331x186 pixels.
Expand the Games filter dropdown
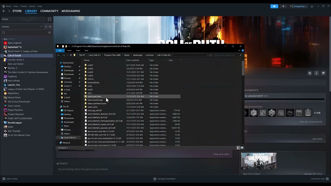click(x=41, y=27)
